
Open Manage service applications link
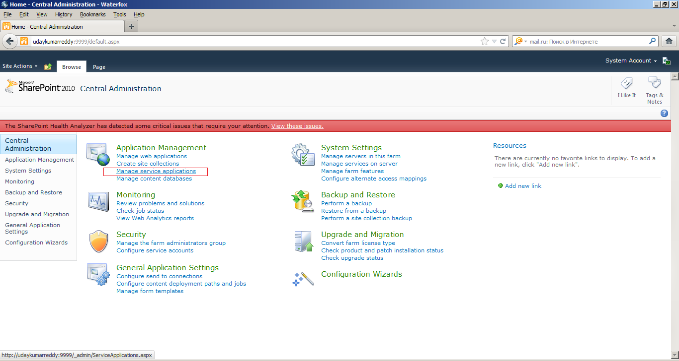tap(156, 171)
